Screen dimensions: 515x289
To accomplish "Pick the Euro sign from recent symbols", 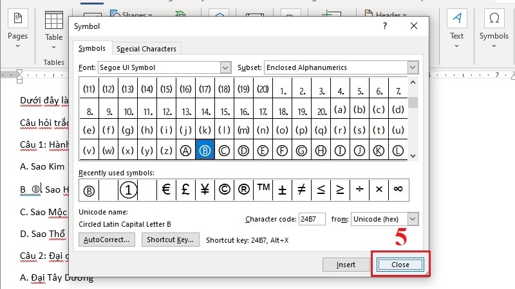I will click(166, 189).
